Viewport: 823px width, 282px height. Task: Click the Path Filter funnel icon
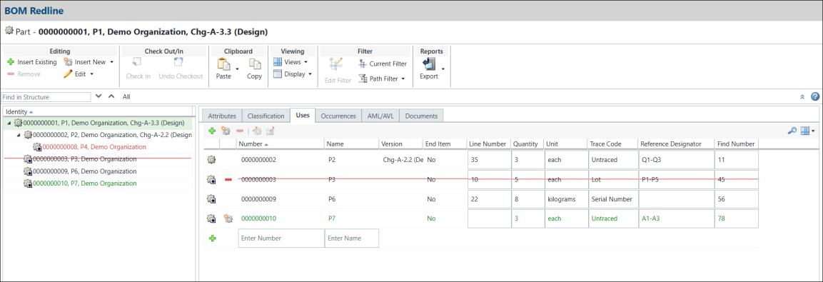(363, 79)
